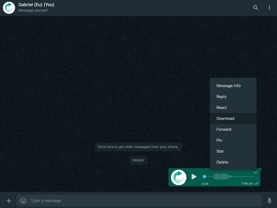Screen dimensions: 277x208
Task: Click the voice message avatar thumbnail
Action: click(179, 177)
